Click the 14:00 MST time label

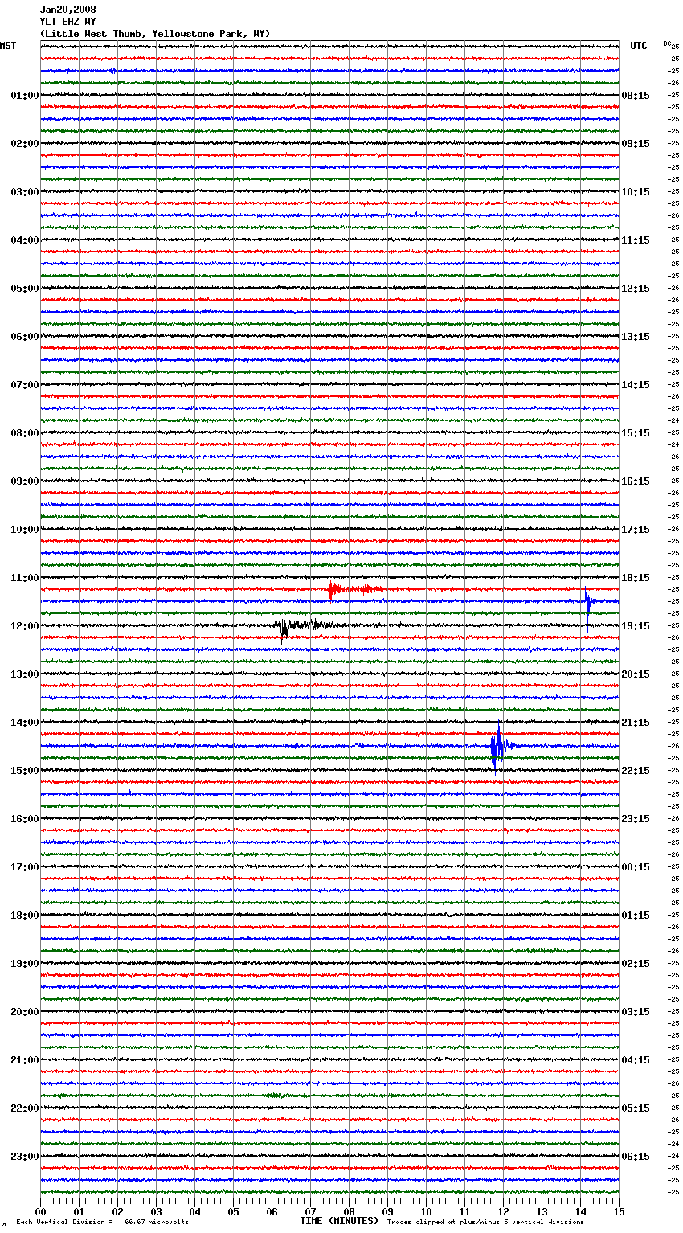[24, 723]
